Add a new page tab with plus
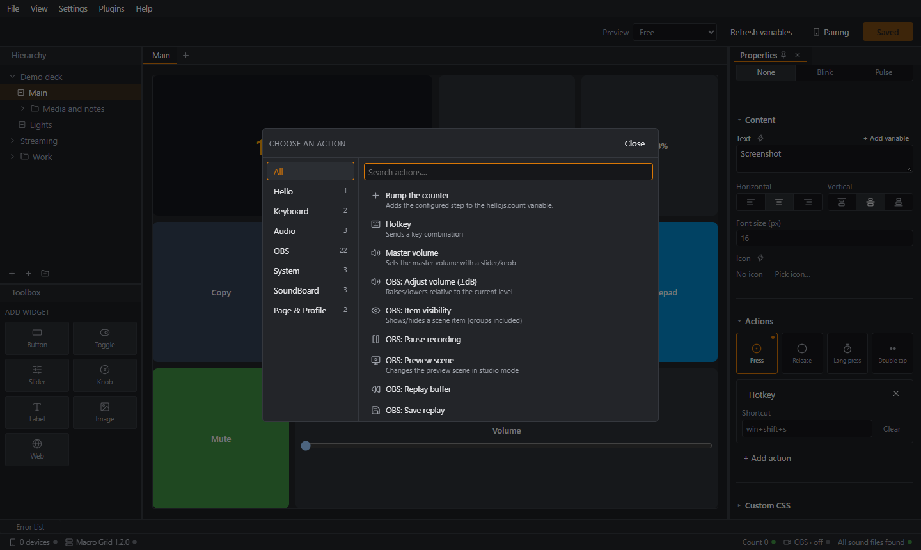The width and height of the screenshot is (921, 550). click(186, 55)
